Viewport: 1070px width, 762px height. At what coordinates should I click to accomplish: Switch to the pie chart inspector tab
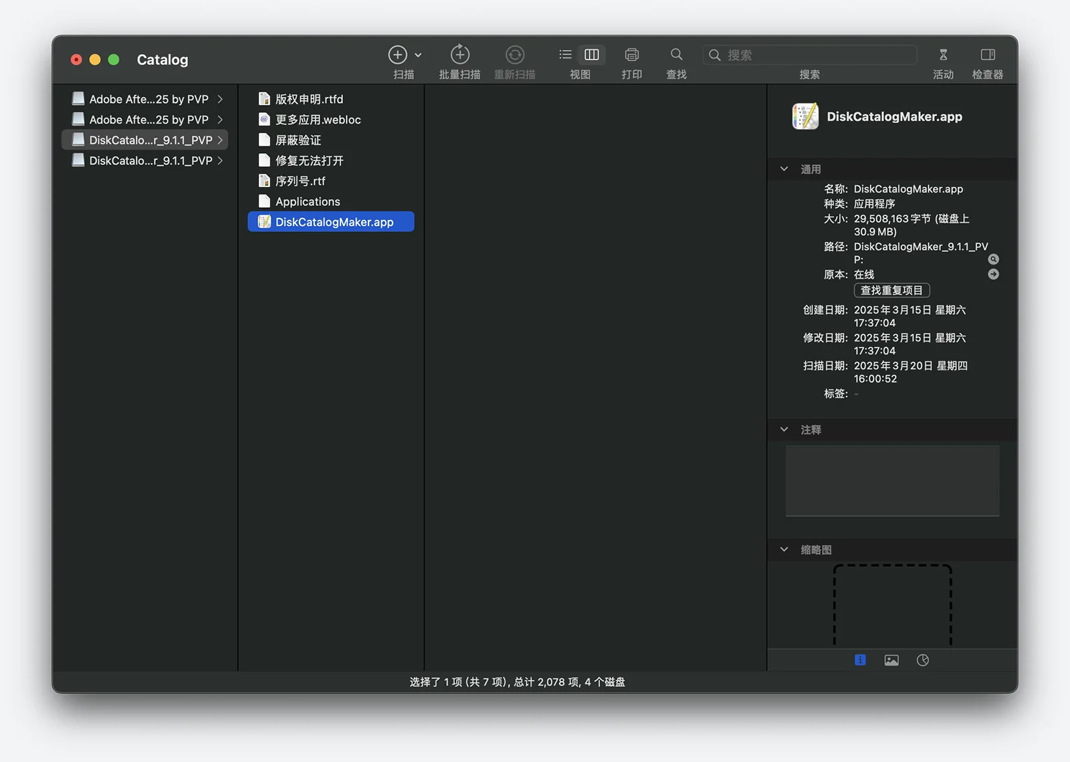(923, 660)
